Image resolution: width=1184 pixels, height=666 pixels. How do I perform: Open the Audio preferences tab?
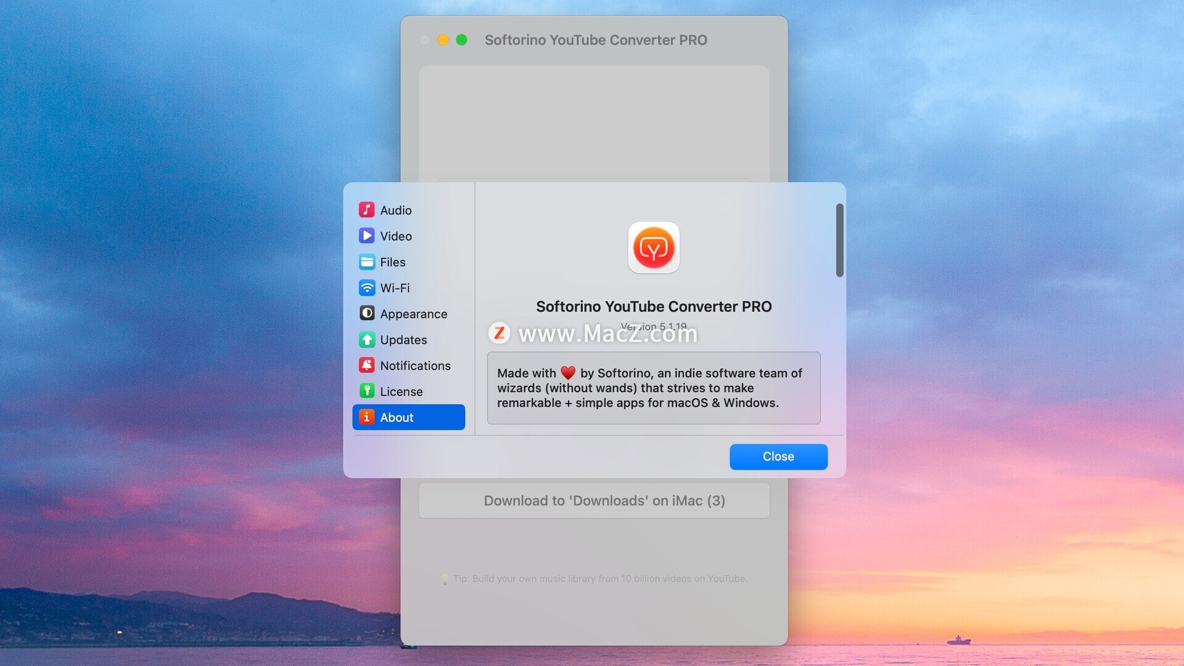coord(396,210)
